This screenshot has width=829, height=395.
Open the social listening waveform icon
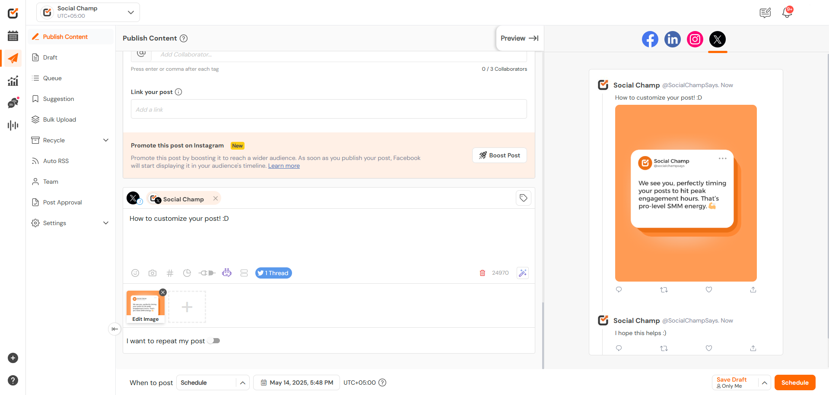pyautogui.click(x=13, y=125)
